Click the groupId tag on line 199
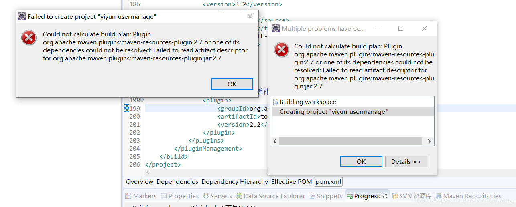This screenshot has height=207, width=516. tap(233, 108)
